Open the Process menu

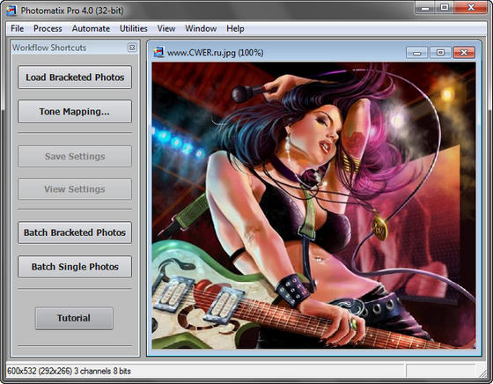48,28
